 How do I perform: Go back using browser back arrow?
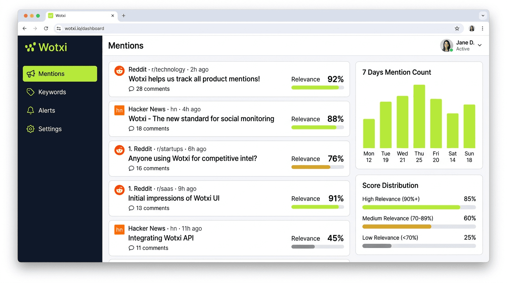[25, 28]
